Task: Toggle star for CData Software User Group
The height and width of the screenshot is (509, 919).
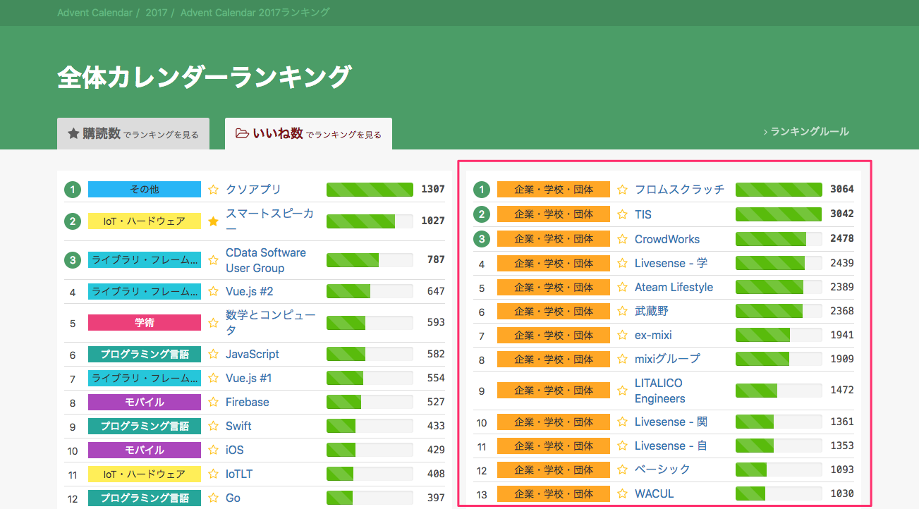Action: (214, 261)
